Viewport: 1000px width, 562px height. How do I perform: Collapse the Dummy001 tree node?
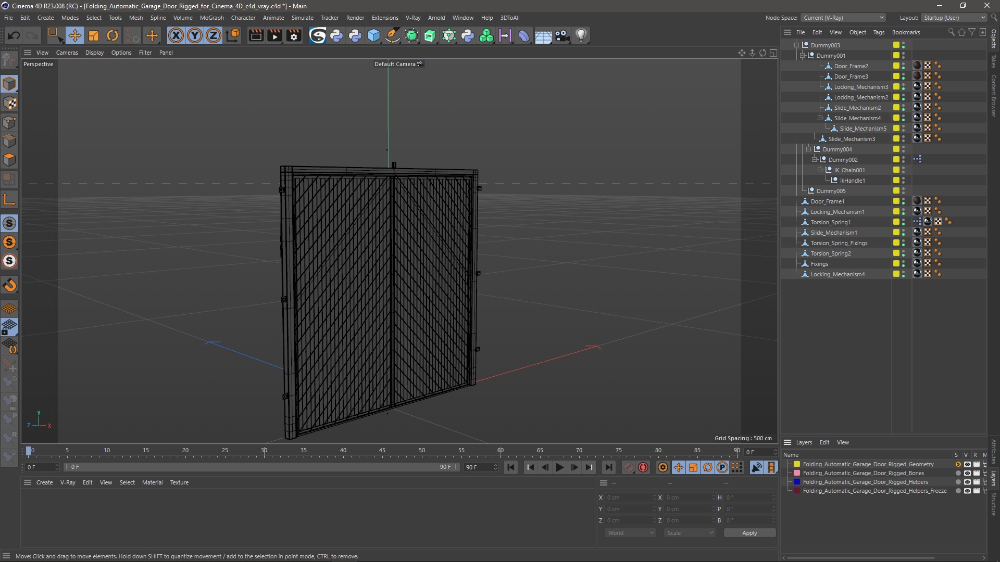(803, 56)
